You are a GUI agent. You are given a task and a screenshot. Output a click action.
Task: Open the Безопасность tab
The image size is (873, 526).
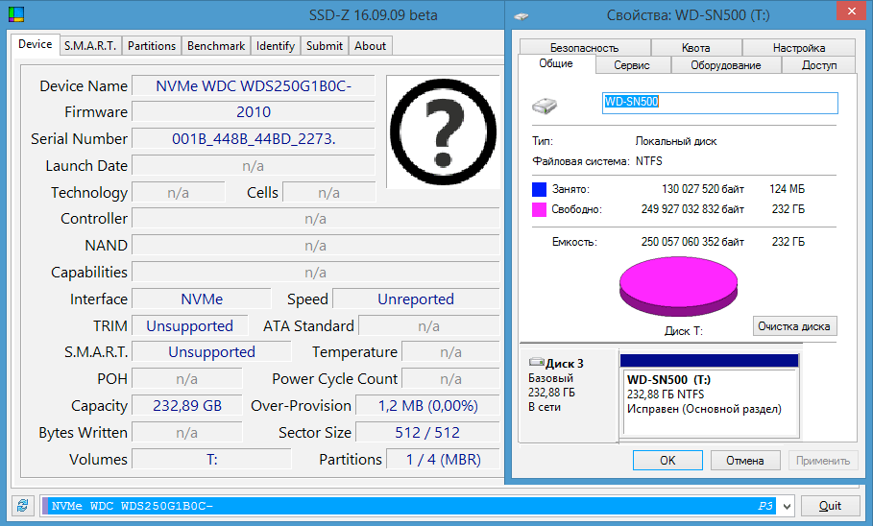584,48
